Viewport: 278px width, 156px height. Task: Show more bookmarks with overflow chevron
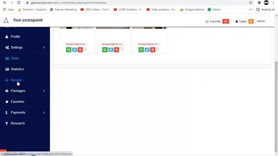tap(251, 10)
